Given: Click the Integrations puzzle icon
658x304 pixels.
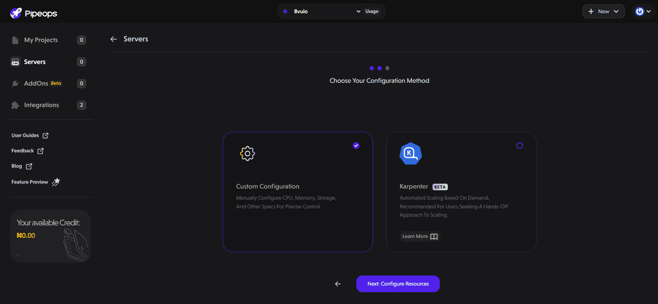Looking at the screenshot, I should coord(15,105).
